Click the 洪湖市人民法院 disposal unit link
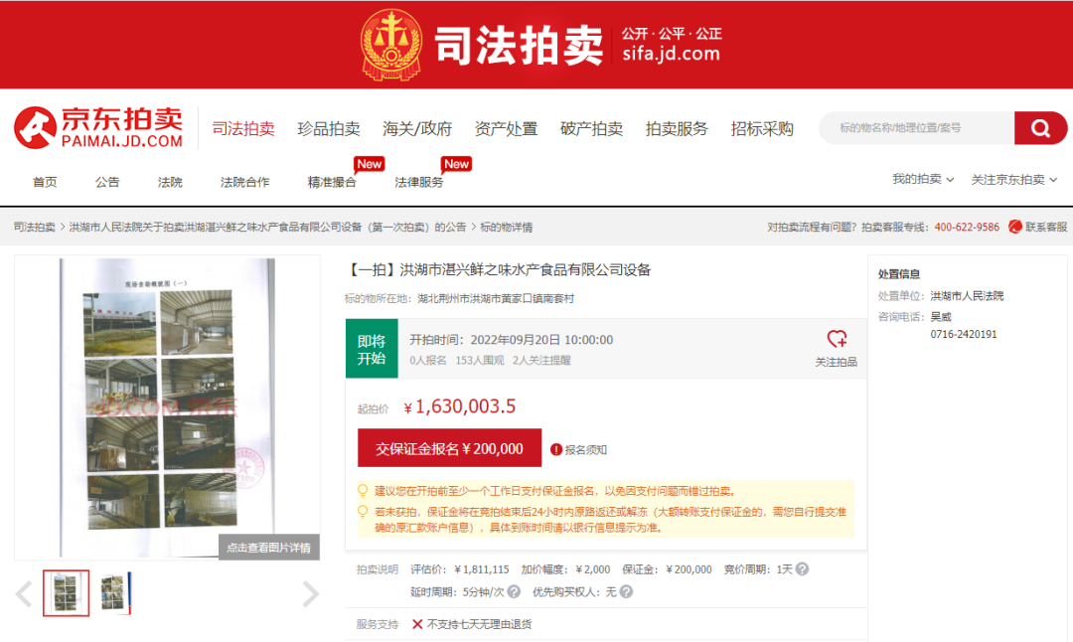The image size is (1073, 642). pyautogui.click(x=967, y=296)
